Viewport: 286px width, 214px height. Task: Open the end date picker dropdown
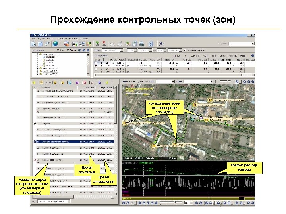tap(180, 50)
